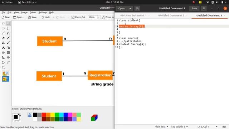Click the red recording indicator in top bar
The image size is (229, 129).
pyautogui.click(x=194, y=2)
